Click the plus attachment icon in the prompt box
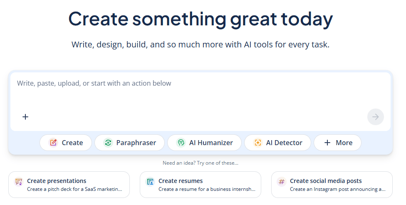Viewport: 406px width, 205px height. click(x=25, y=117)
